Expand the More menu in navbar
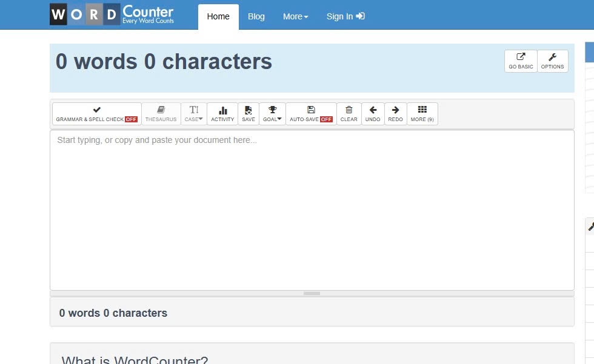The height and width of the screenshot is (364, 594). (x=295, y=16)
